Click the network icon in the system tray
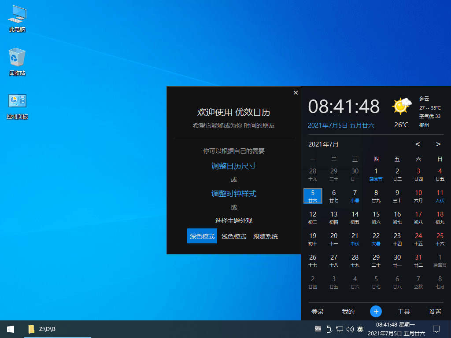The width and height of the screenshot is (451, 338). [x=339, y=329]
